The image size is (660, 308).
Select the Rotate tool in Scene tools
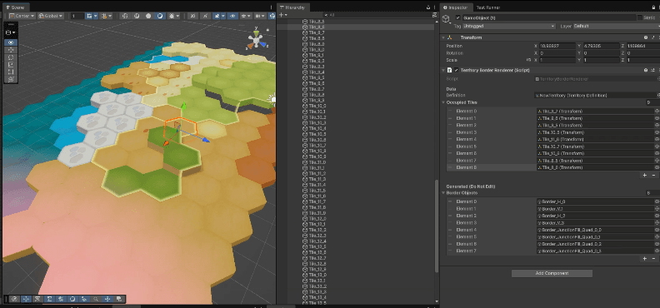(x=11, y=57)
